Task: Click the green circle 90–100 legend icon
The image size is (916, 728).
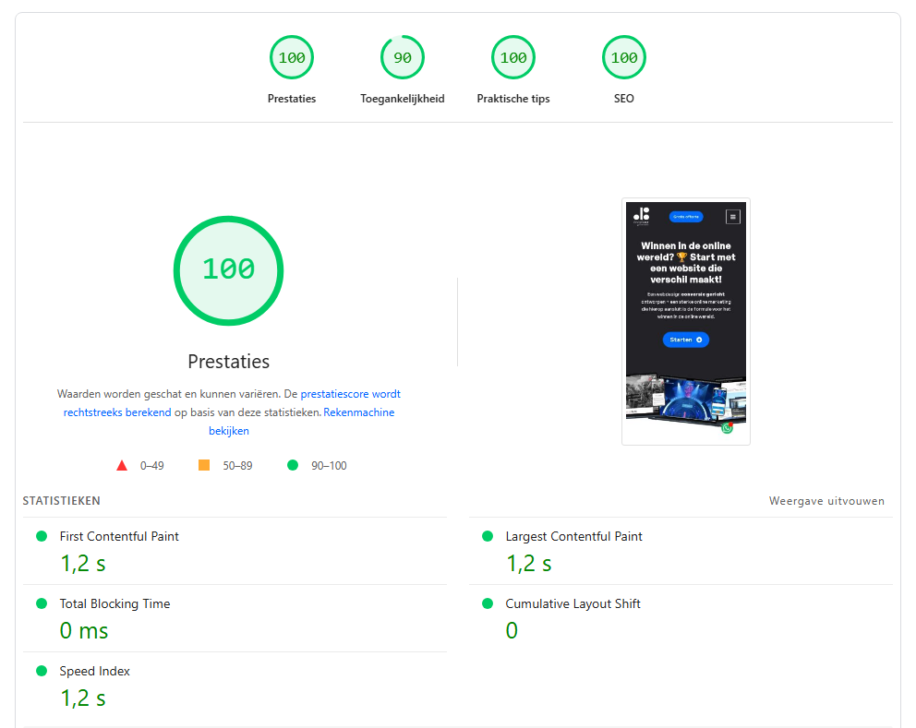Action: click(x=293, y=465)
